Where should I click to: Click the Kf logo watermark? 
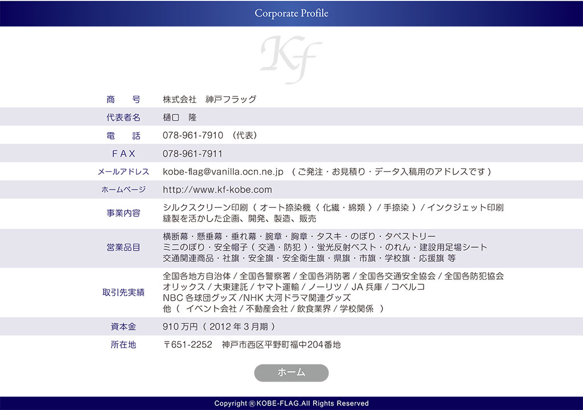point(291,59)
